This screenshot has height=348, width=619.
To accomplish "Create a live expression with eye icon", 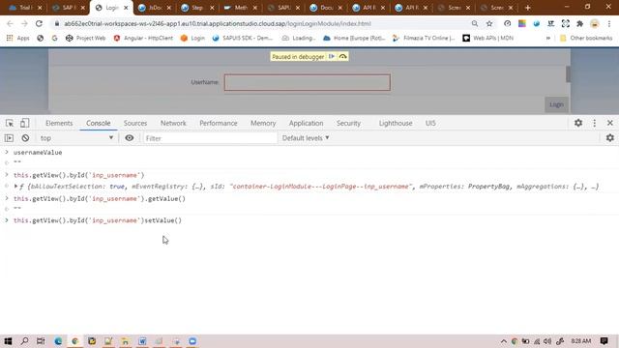I will click(129, 138).
